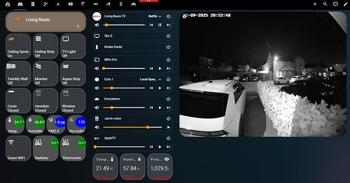Click the left chevron on camera feed

click(195, 75)
